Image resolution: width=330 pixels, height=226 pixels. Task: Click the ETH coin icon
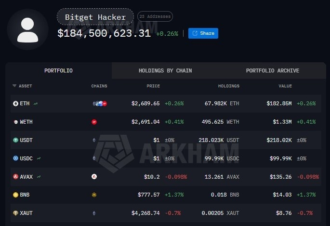(15, 104)
